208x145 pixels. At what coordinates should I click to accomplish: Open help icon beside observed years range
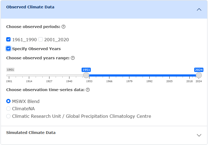[x=73, y=58]
